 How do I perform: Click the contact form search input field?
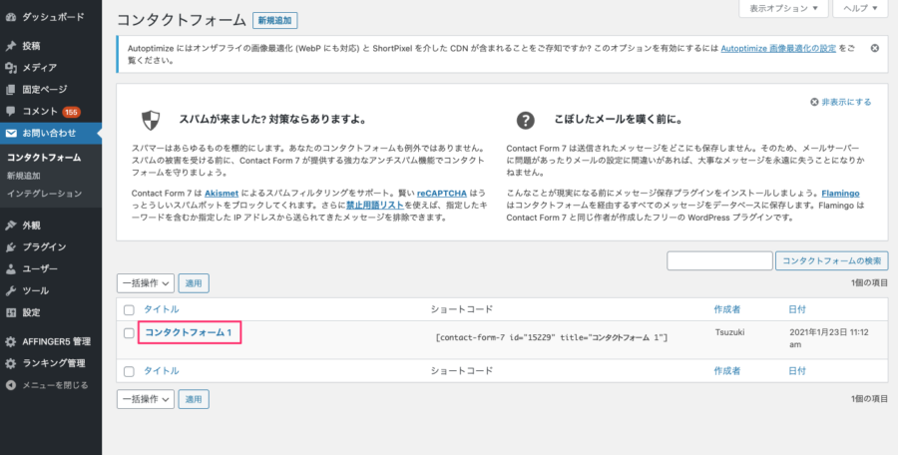point(719,260)
